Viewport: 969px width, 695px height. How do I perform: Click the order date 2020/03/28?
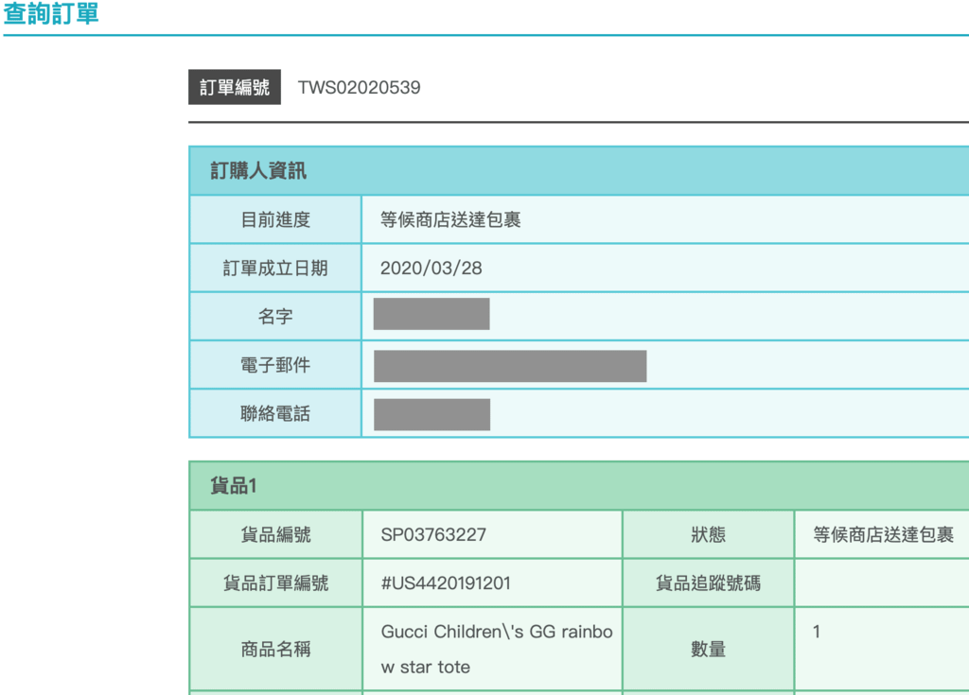click(x=432, y=269)
